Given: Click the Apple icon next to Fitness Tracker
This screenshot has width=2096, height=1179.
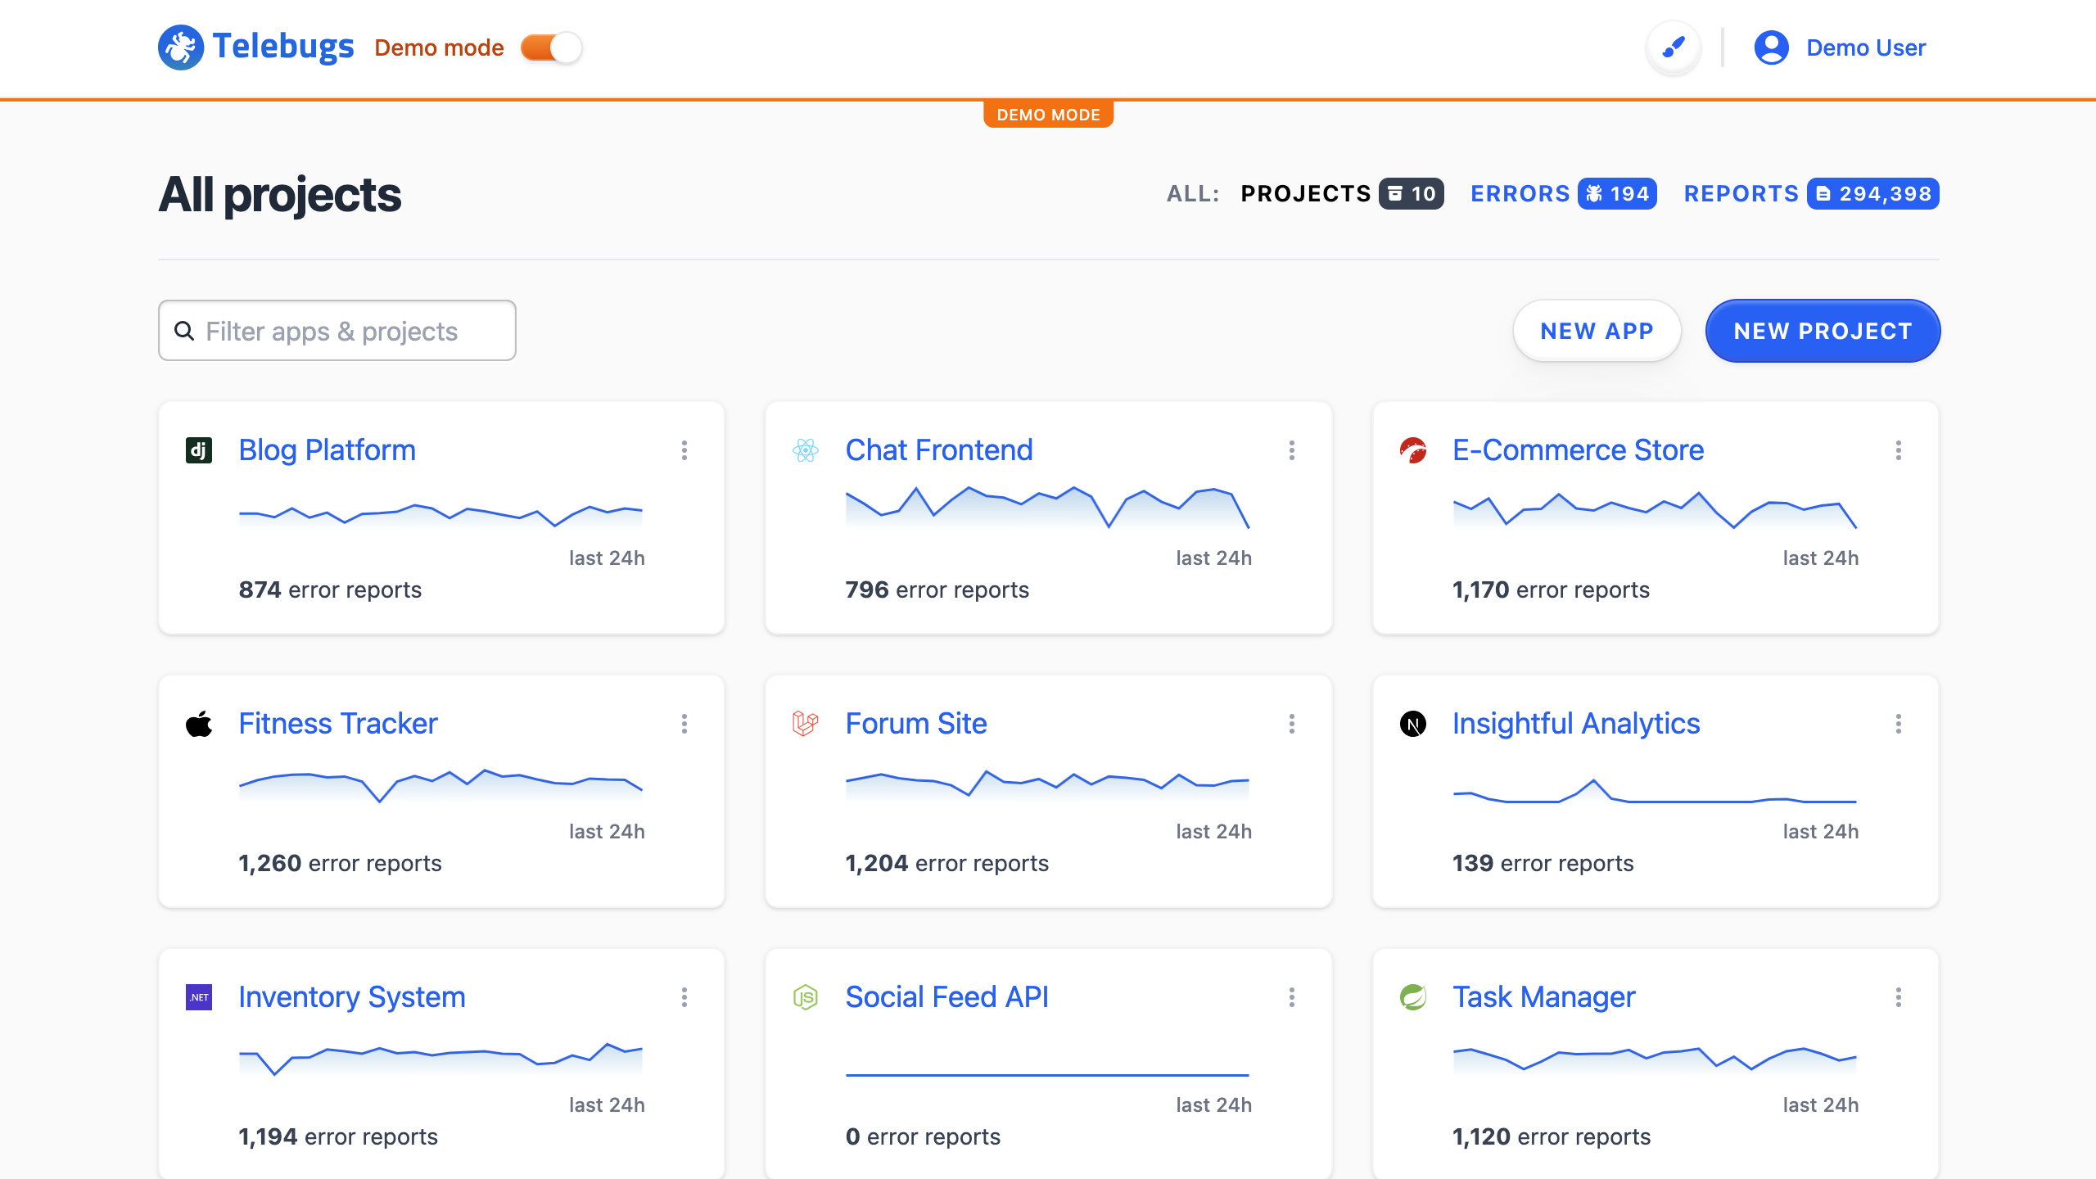Looking at the screenshot, I should pyautogui.click(x=199, y=723).
